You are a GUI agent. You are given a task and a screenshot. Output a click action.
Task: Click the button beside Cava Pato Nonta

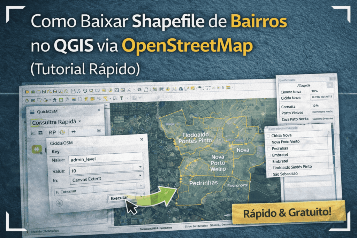click(x=322, y=118)
